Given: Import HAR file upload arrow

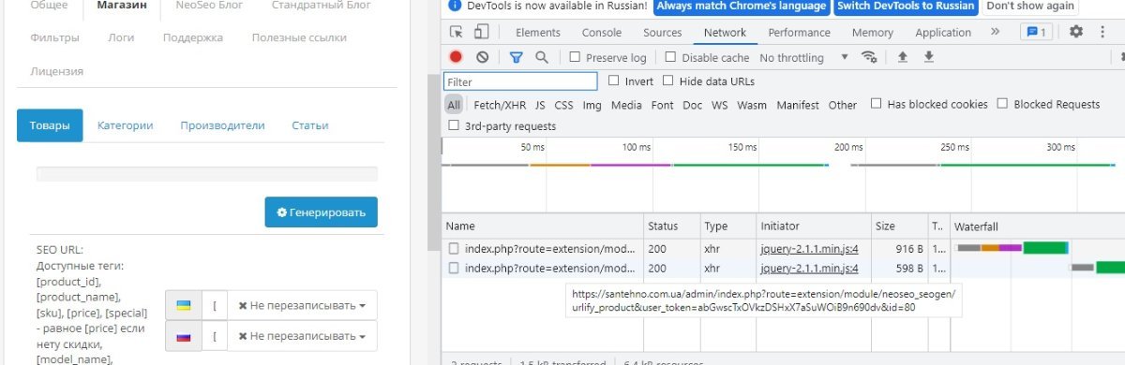Looking at the screenshot, I should click(x=903, y=57).
